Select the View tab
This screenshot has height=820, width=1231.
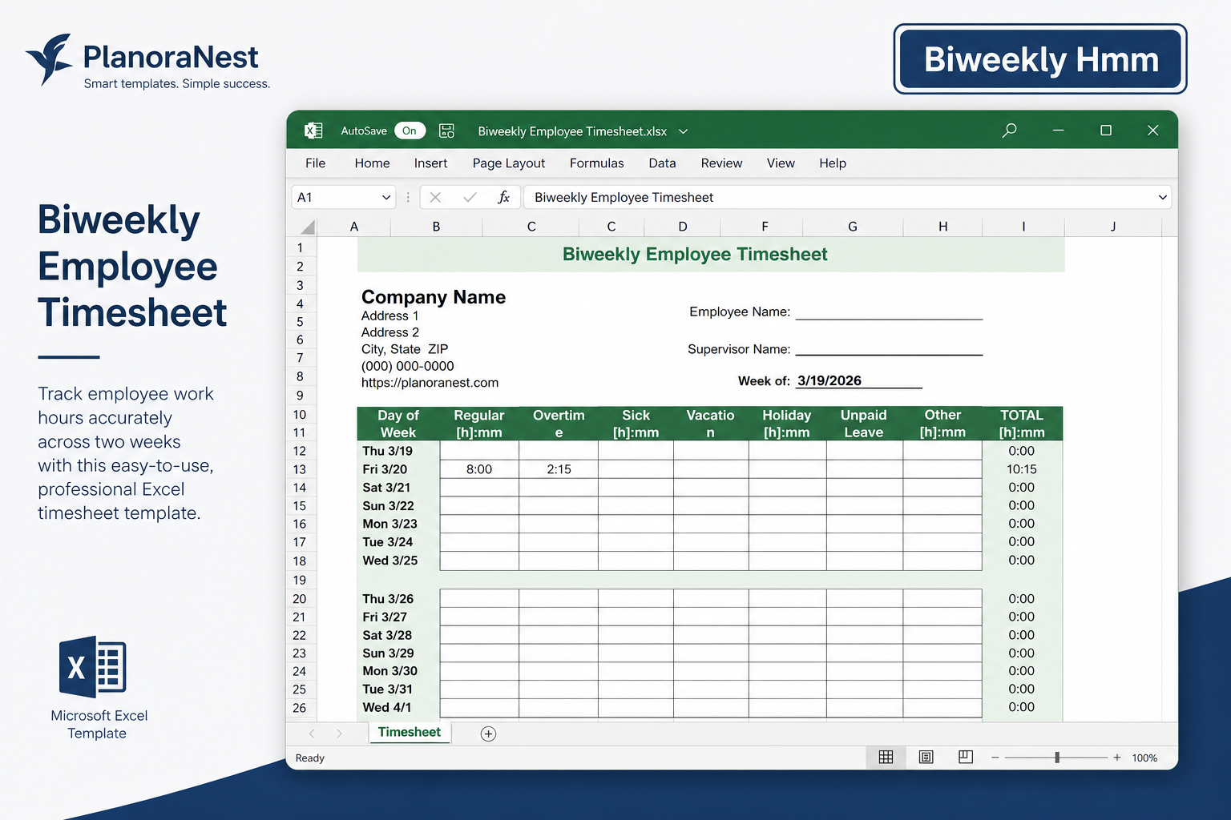(781, 163)
